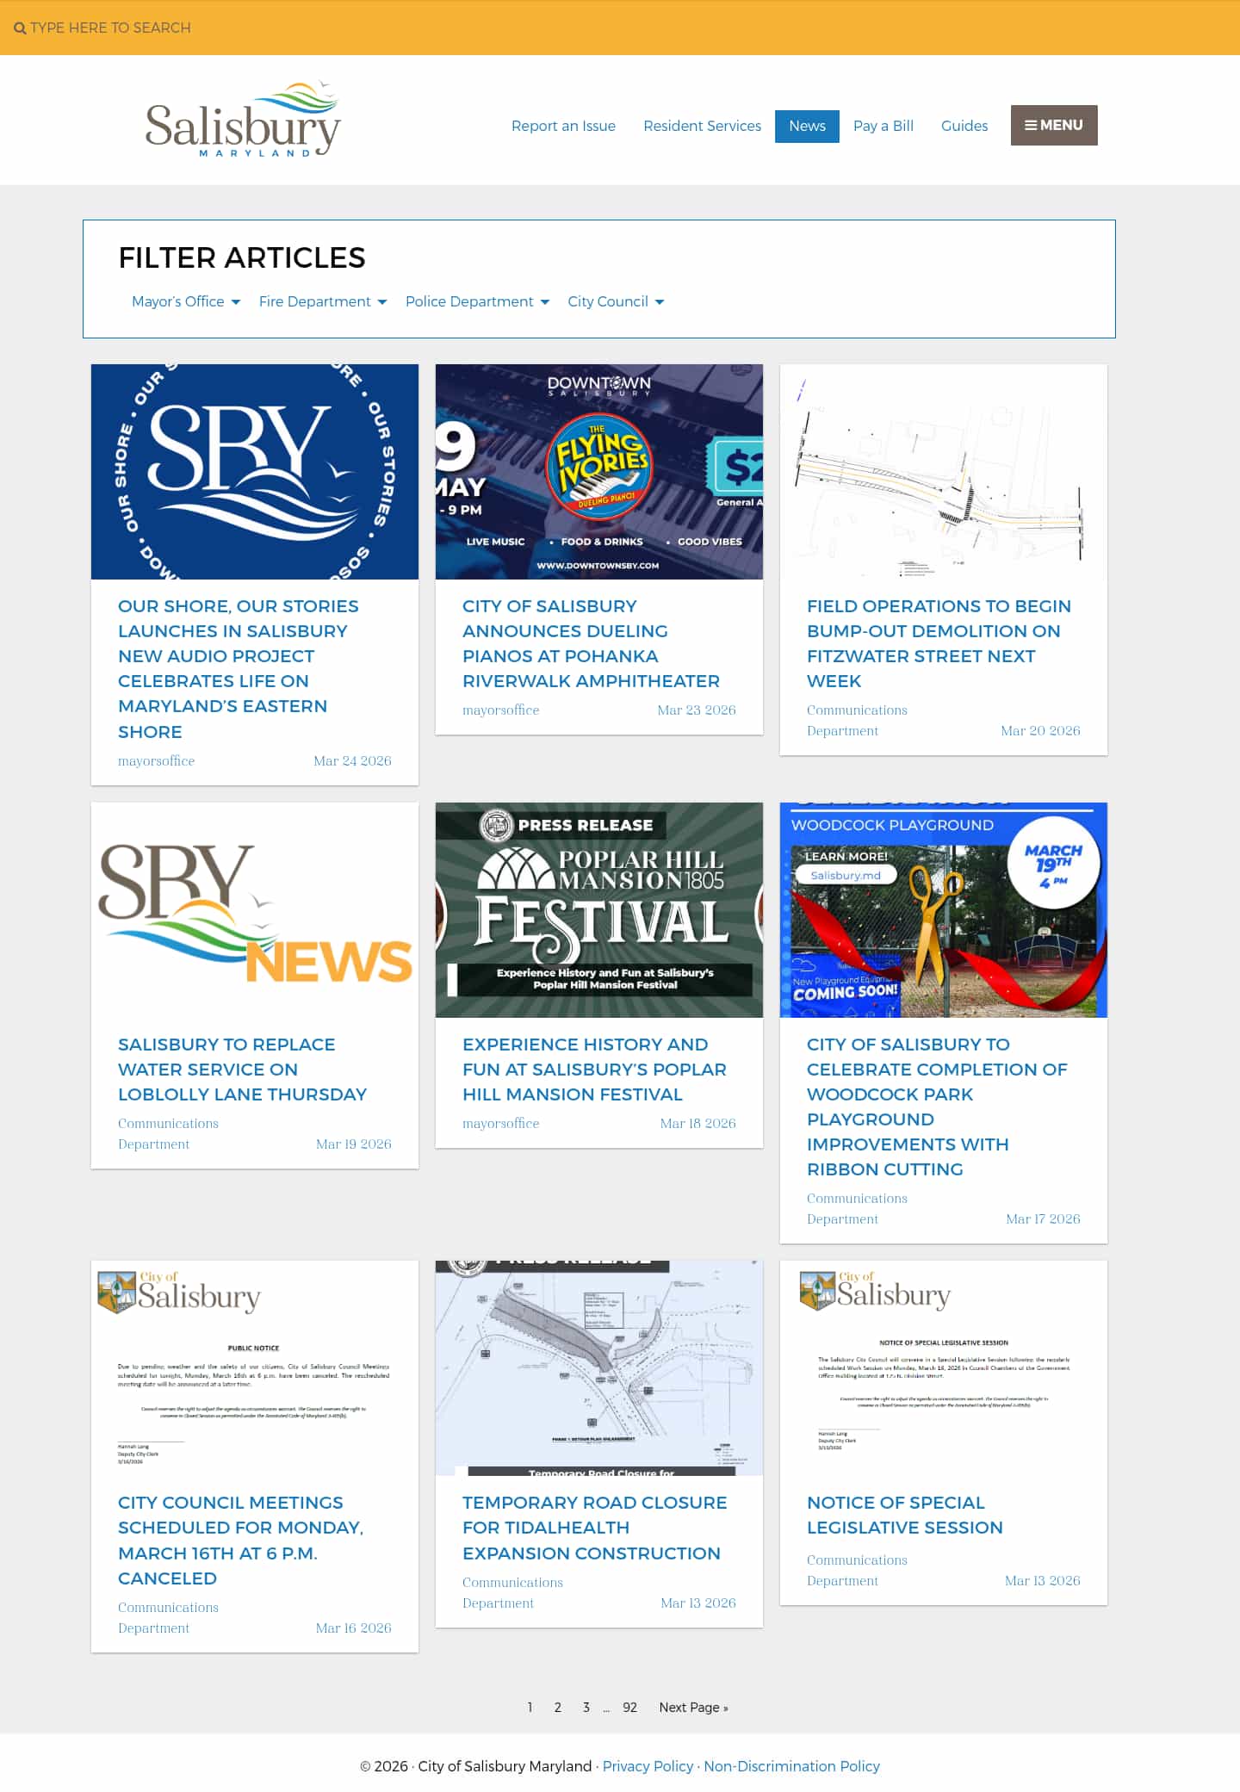Click the Mar 24 2026 date text
Viewport: 1240px width, 1792px height.
(352, 761)
